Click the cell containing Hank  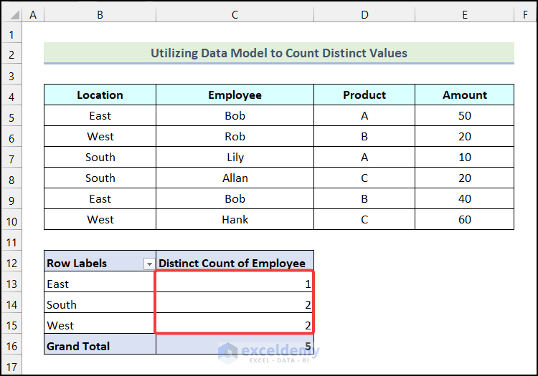coord(235,220)
